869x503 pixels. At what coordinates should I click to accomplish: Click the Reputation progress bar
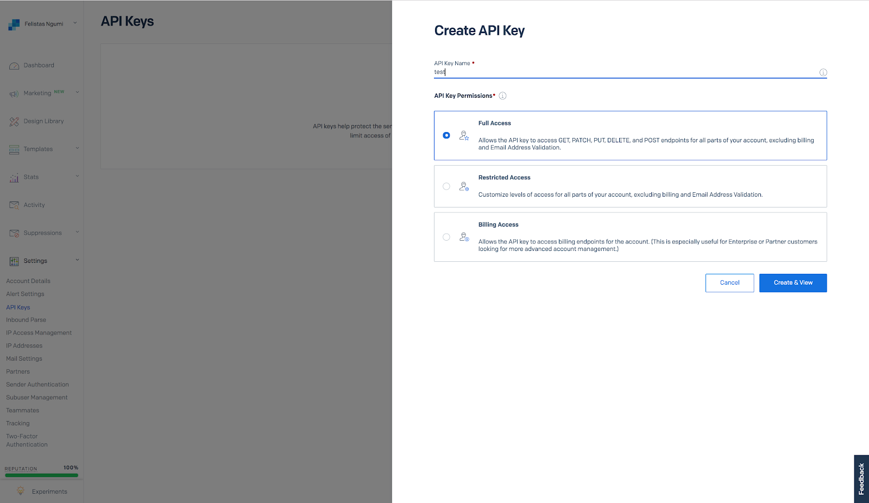point(42,475)
